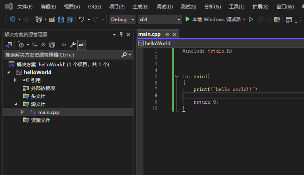Click the redo arrow icon
The image size is (304, 175).
click(x=96, y=19)
